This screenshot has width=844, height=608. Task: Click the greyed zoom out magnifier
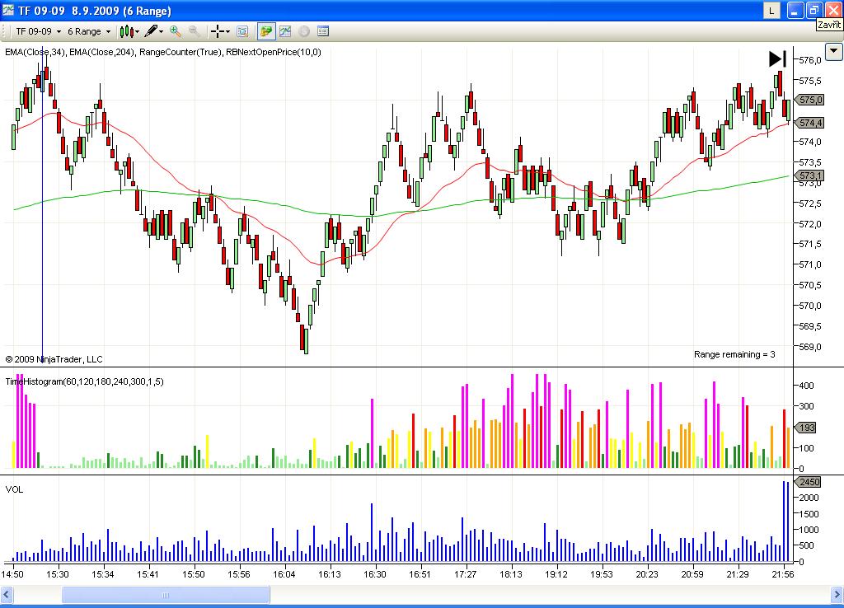195,31
